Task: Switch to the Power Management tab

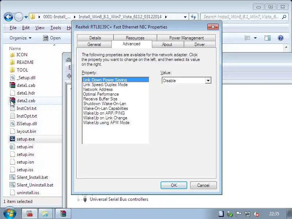Action: (x=187, y=38)
